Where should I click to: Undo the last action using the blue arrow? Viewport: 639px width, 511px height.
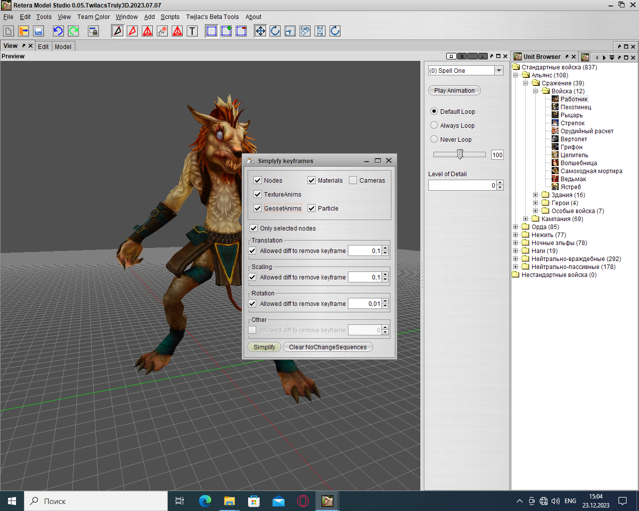58,31
